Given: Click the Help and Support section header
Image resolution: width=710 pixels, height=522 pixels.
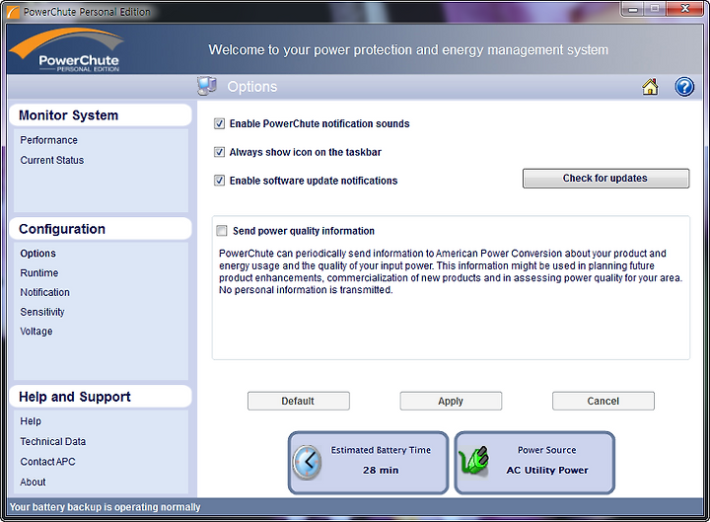Looking at the screenshot, I should coord(100,397).
